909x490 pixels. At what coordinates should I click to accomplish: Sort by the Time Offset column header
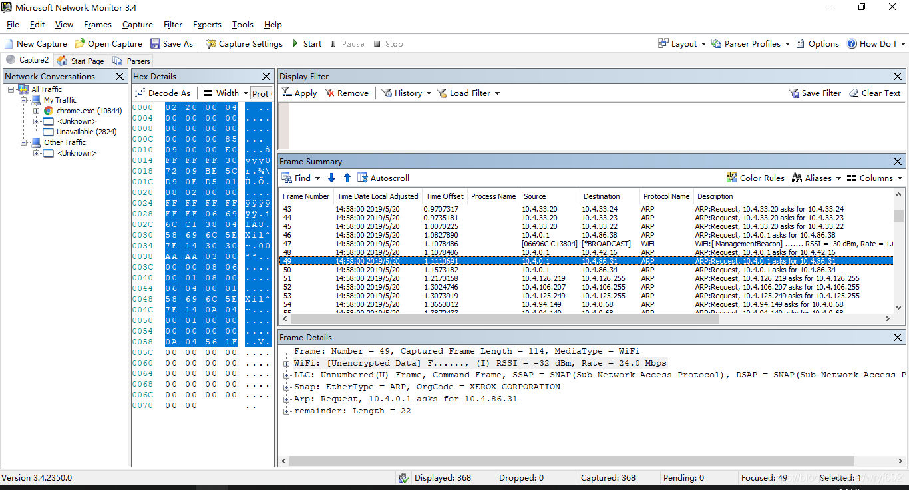[x=445, y=196]
